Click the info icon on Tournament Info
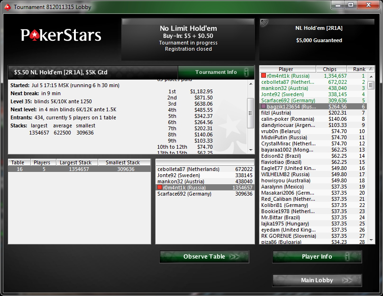This screenshot has height=296, width=383. (246, 72)
